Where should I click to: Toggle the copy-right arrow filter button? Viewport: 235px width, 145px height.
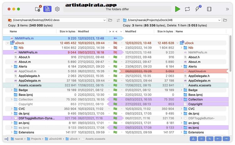[226, 139]
